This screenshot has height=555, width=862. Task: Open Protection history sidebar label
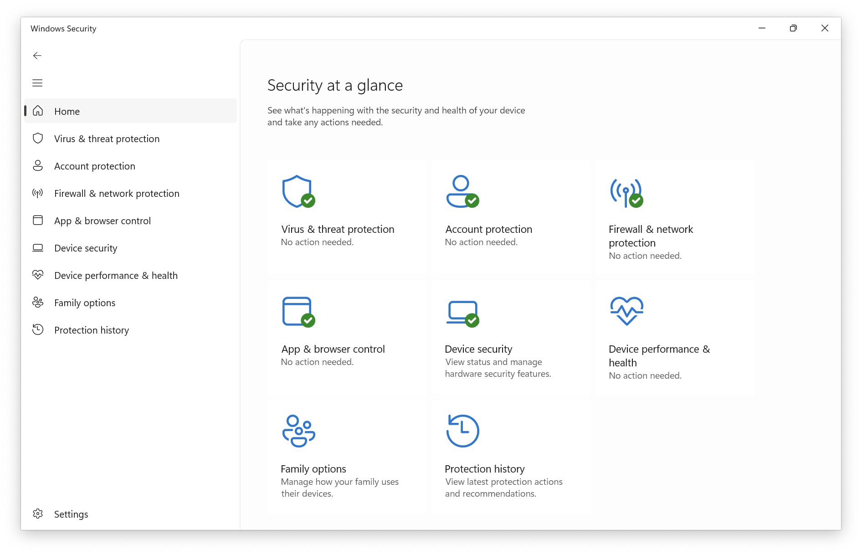92,330
